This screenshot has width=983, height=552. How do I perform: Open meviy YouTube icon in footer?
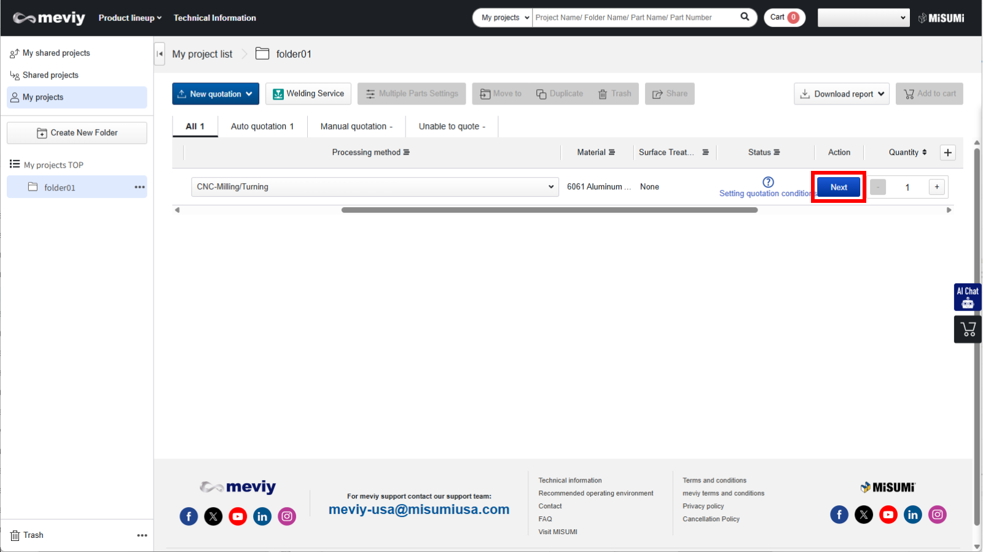(238, 516)
